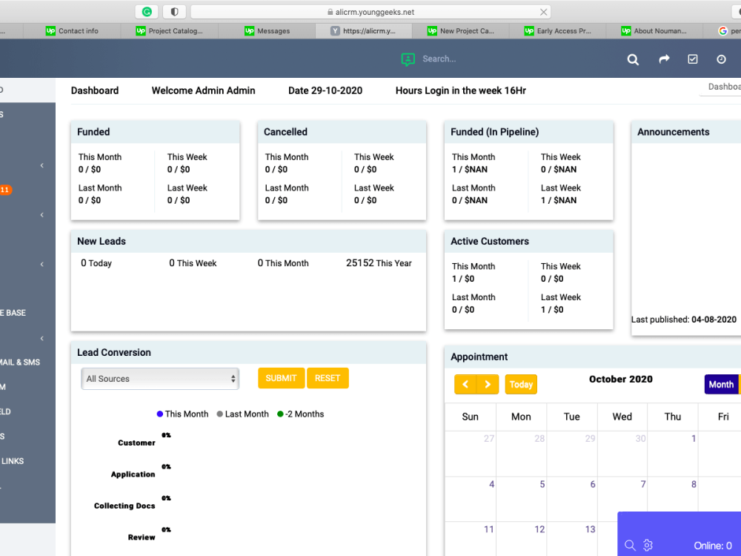Click the Today button on the appointment calendar
741x556 pixels.
click(x=521, y=384)
